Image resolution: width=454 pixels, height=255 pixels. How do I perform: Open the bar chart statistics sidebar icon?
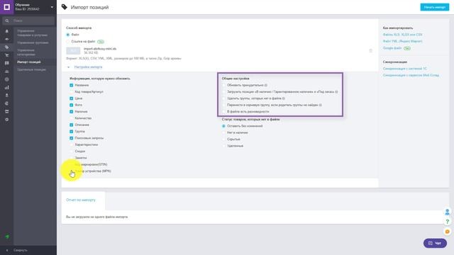click(6, 87)
